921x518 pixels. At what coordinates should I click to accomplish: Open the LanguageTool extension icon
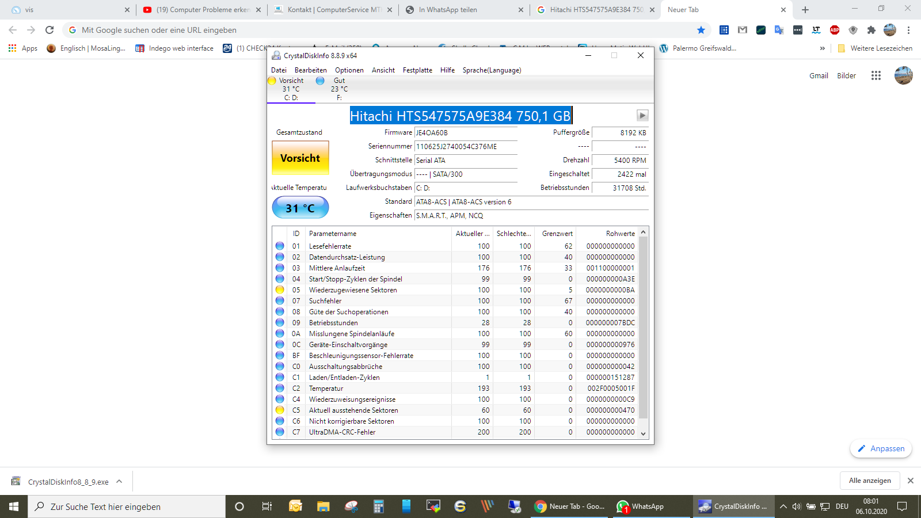816,30
